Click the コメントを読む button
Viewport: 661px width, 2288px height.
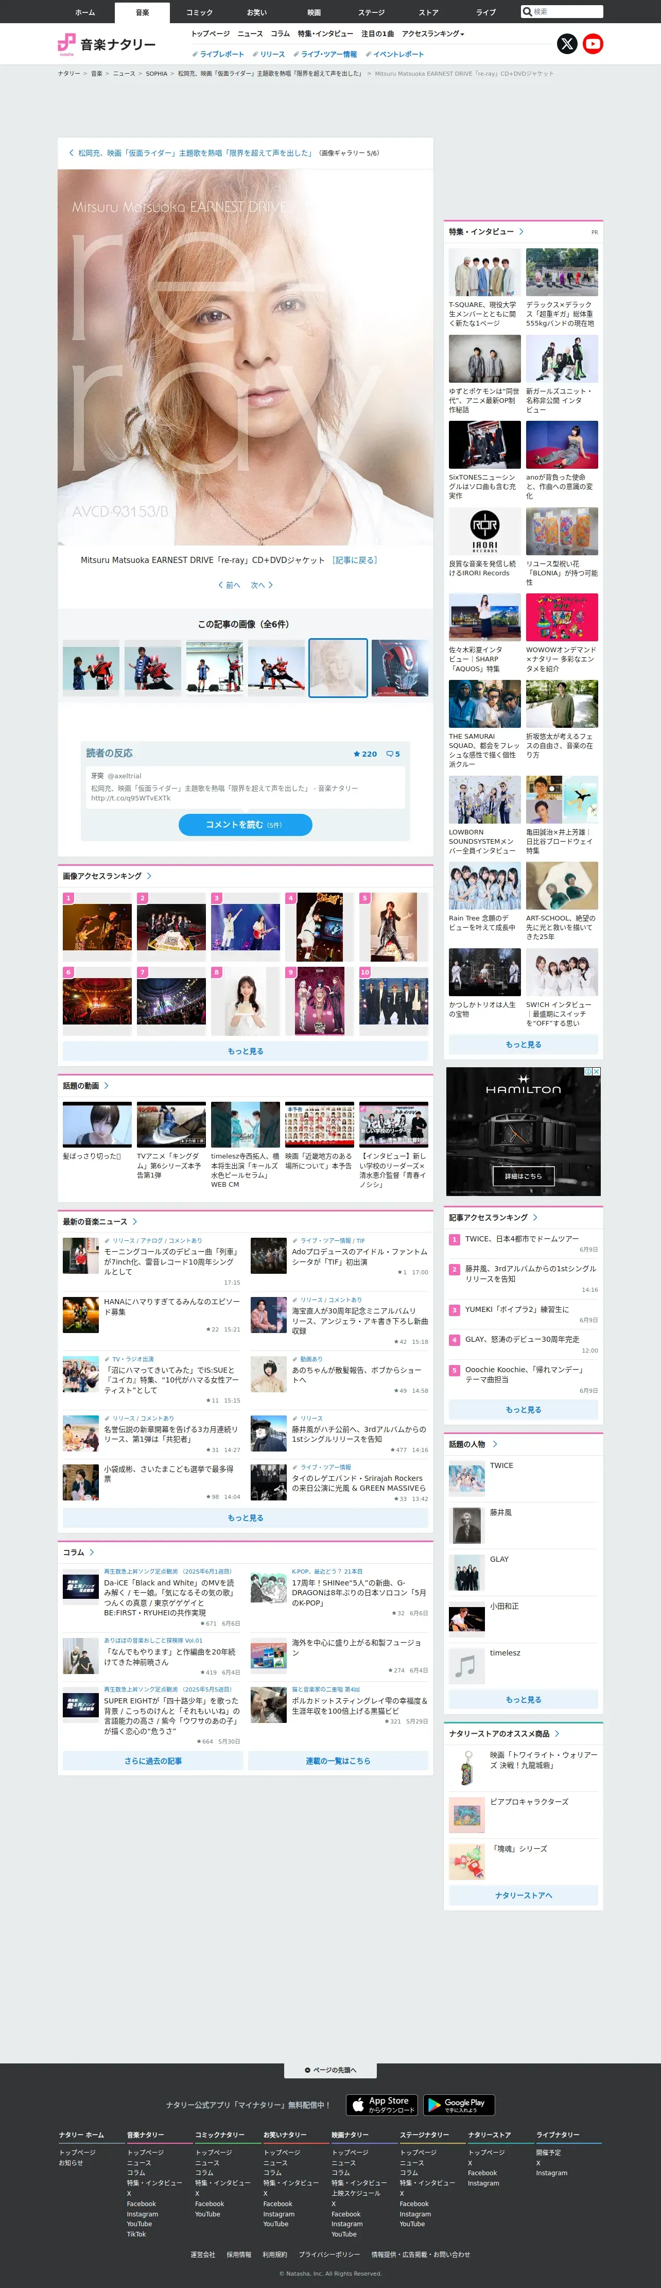click(245, 824)
